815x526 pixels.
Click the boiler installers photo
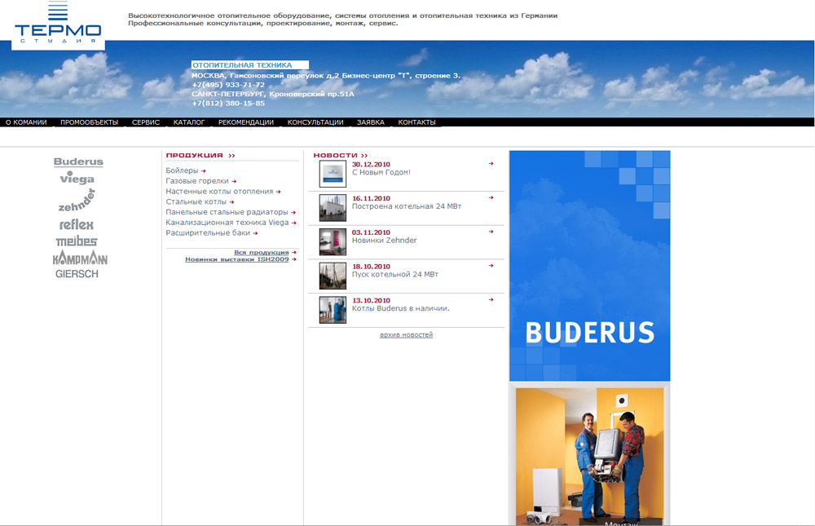click(x=589, y=457)
